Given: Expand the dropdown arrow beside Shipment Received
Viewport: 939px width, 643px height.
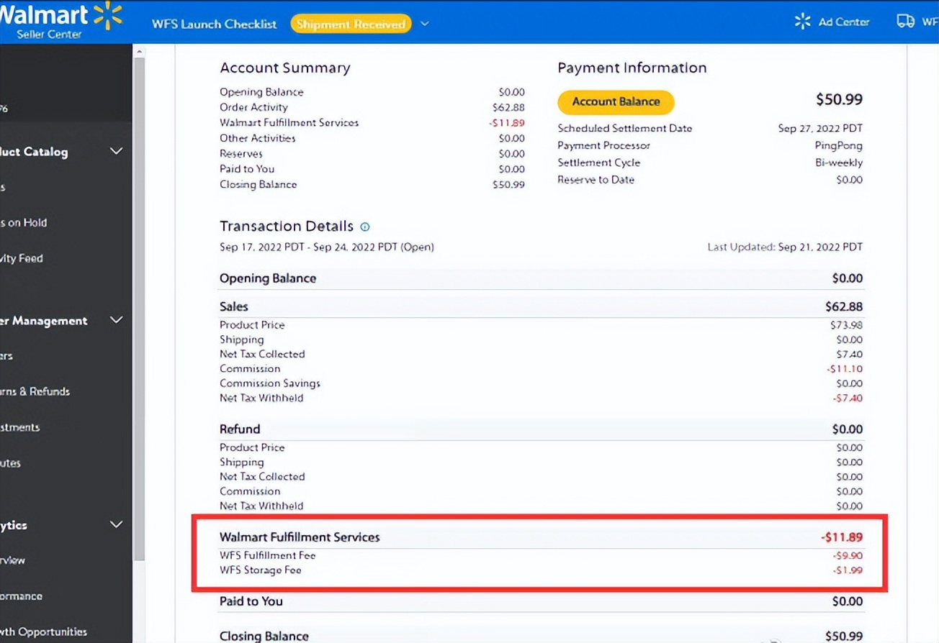Looking at the screenshot, I should (425, 24).
